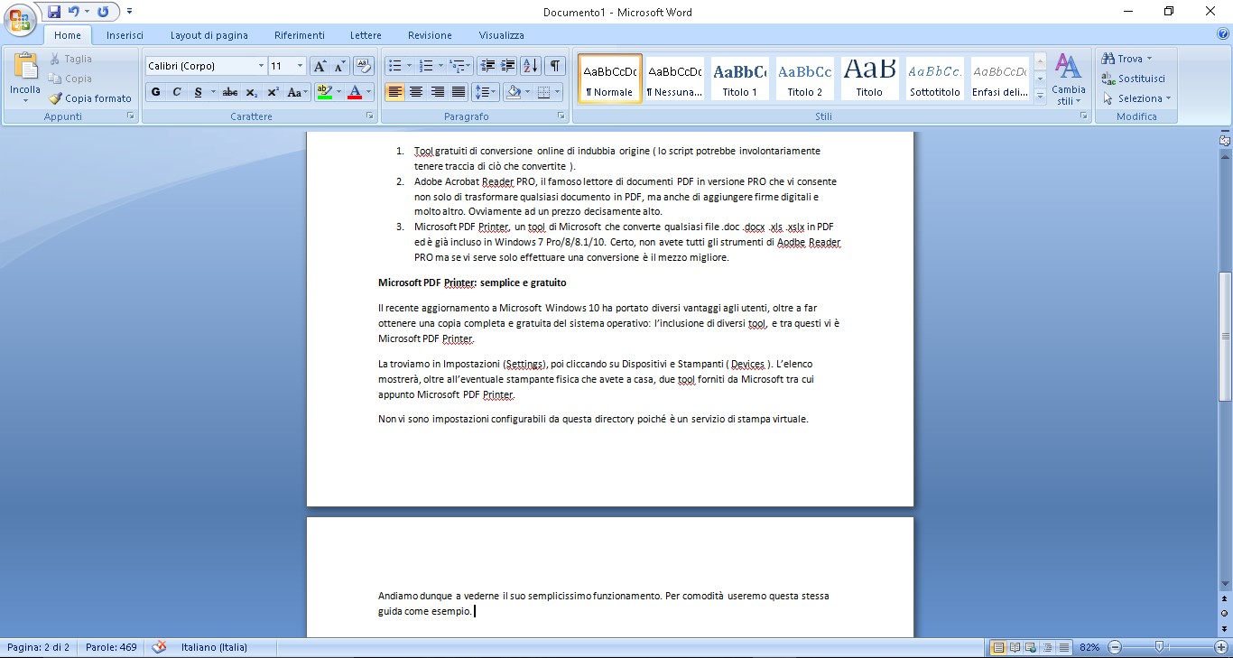Viewport: 1233px width, 658px height.
Task: Click the Sostituisci button
Action: (x=1134, y=79)
